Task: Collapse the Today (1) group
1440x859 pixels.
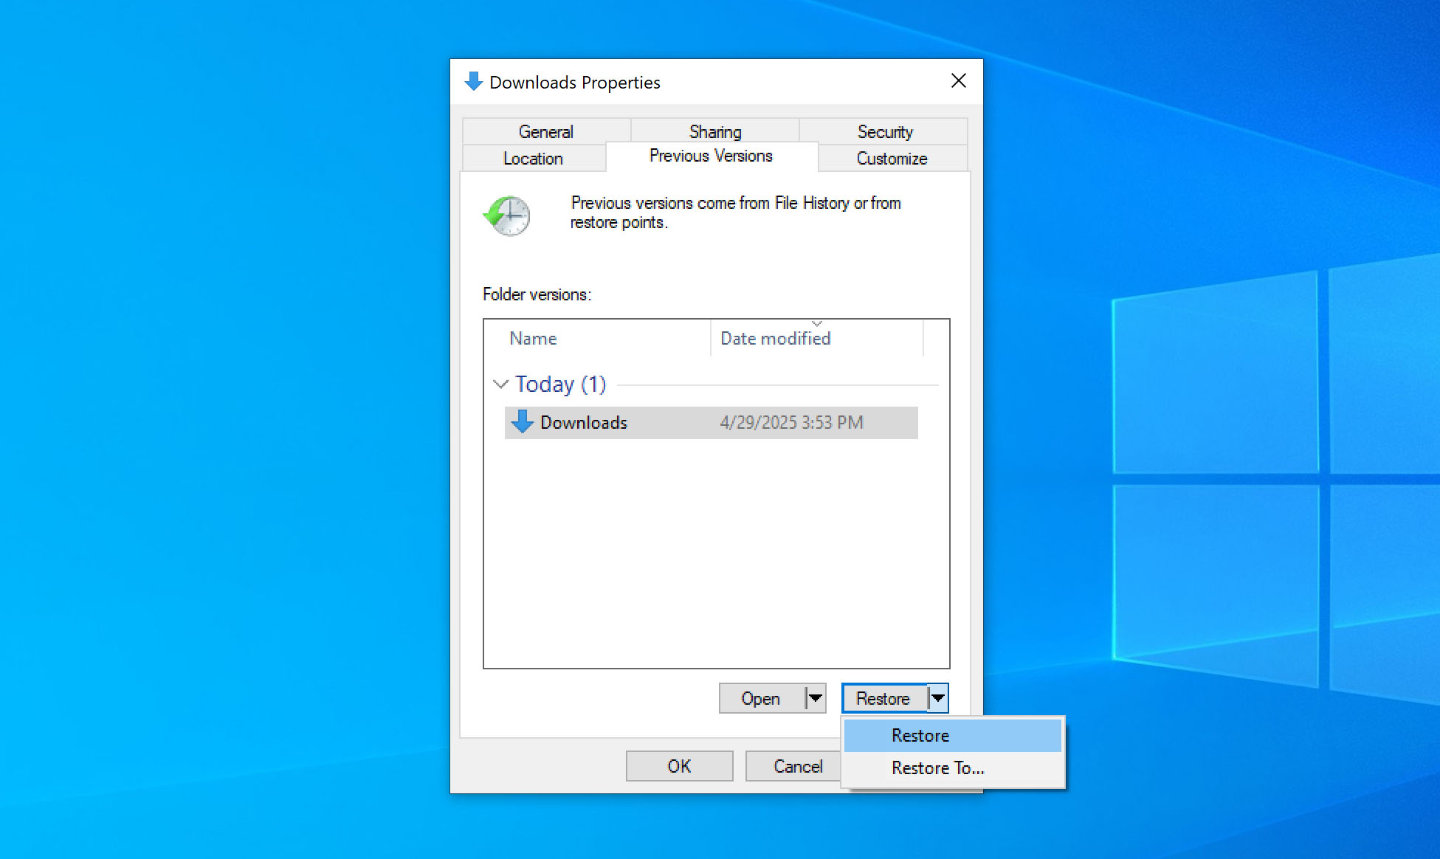Action: click(x=500, y=384)
